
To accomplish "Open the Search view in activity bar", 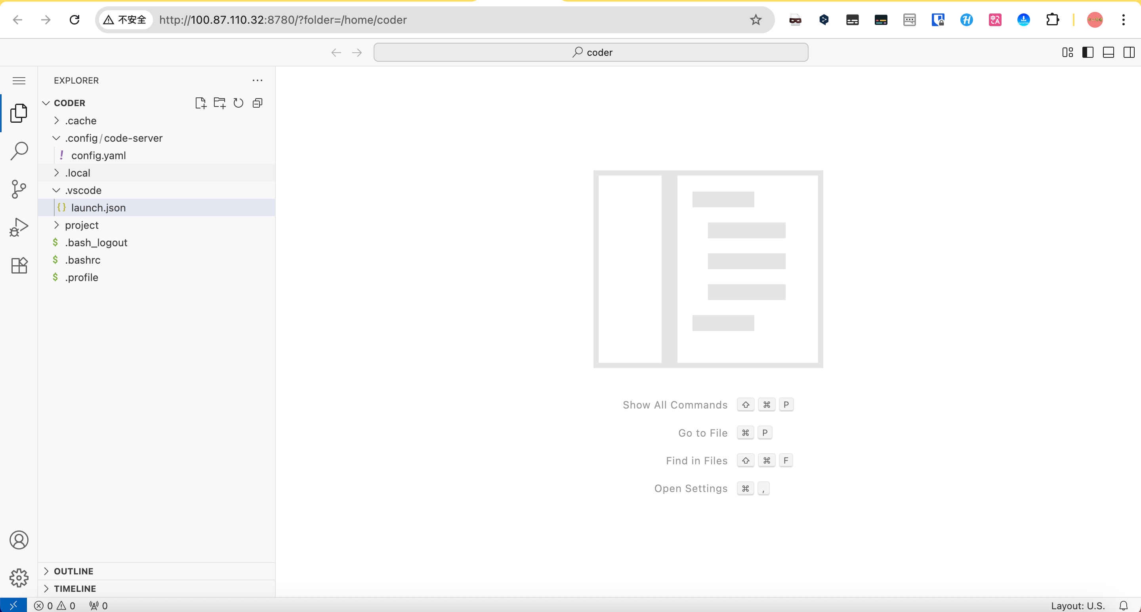I will pyautogui.click(x=19, y=151).
